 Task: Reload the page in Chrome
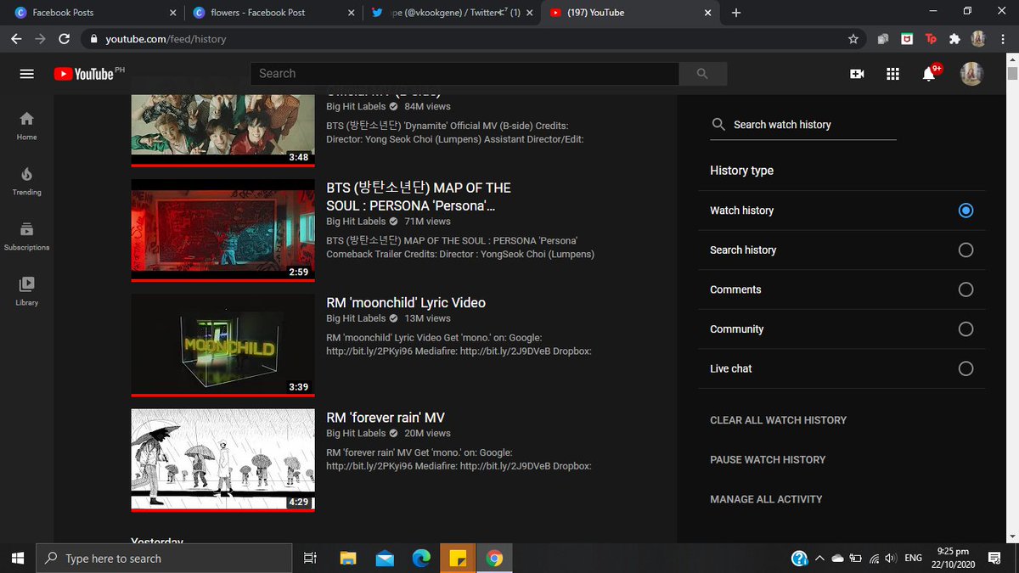point(64,39)
